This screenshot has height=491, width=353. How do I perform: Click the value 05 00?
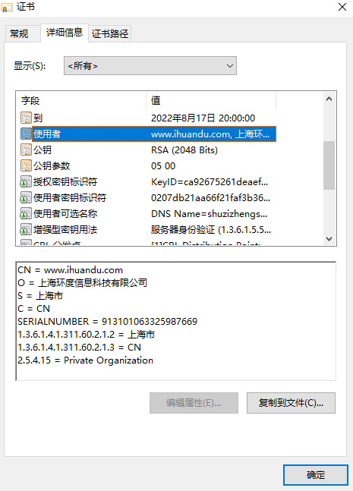pos(163,166)
